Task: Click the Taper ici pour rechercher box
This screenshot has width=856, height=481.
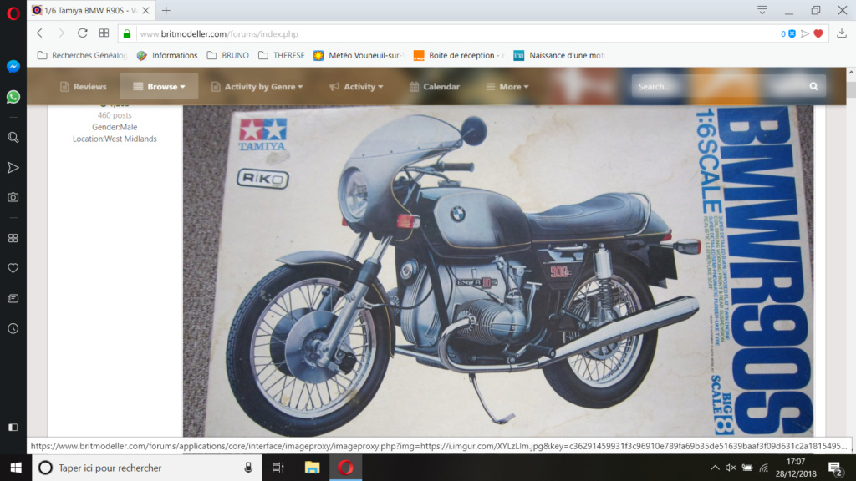Action: (147, 468)
